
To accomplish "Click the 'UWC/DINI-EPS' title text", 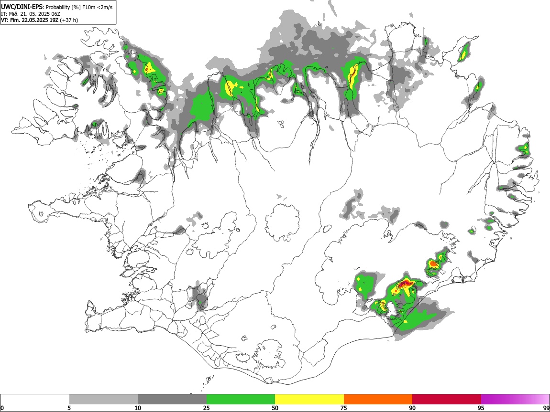I will pyautogui.click(x=22, y=7).
